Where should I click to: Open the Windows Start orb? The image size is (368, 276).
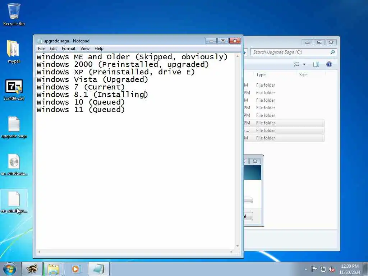pyautogui.click(x=10, y=269)
